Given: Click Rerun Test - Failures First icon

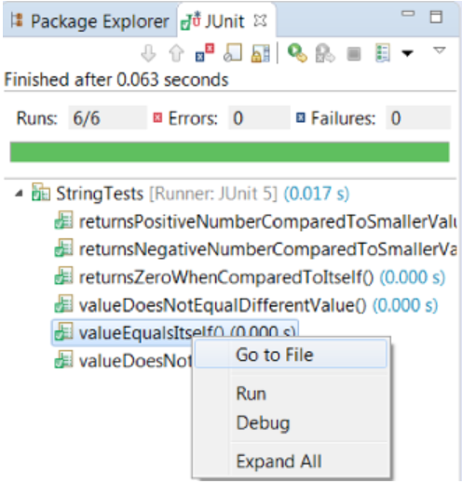Looking at the screenshot, I should click(325, 53).
